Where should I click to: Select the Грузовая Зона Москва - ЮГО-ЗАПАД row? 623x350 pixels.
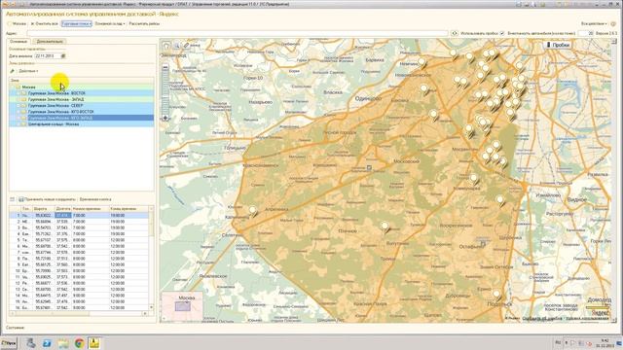point(82,119)
